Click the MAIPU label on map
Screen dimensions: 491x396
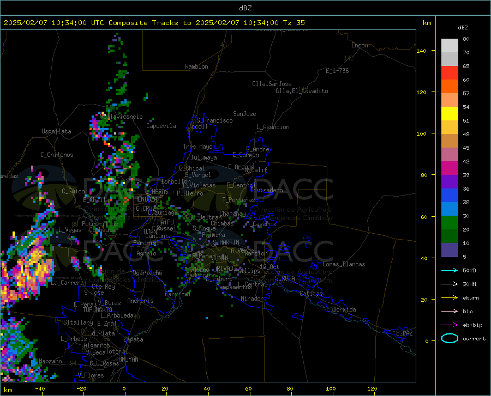point(165,222)
